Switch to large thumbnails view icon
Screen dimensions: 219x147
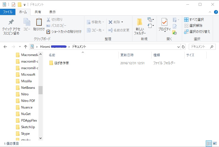(x=215, y=143)
